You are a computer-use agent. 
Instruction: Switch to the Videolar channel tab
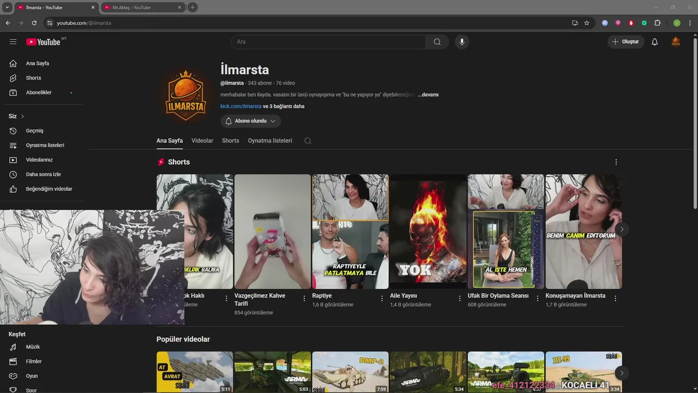pos(202,141)
